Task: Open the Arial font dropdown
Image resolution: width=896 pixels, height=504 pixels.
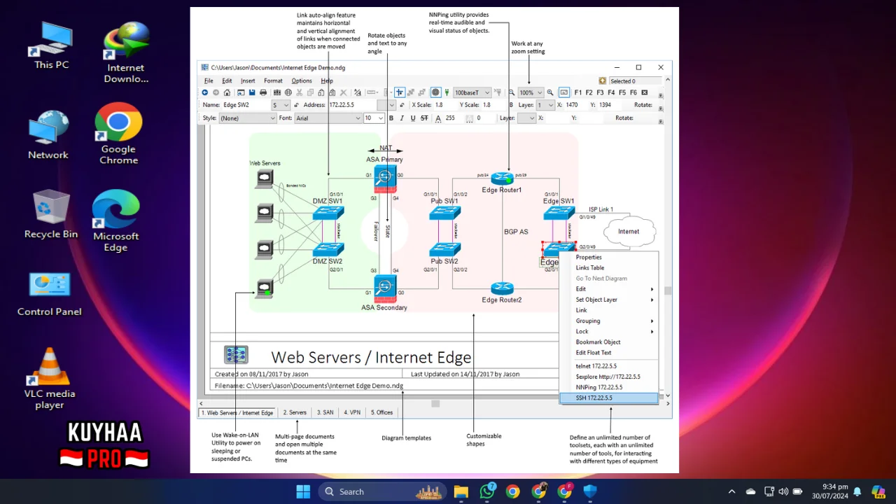Action: 328,118
